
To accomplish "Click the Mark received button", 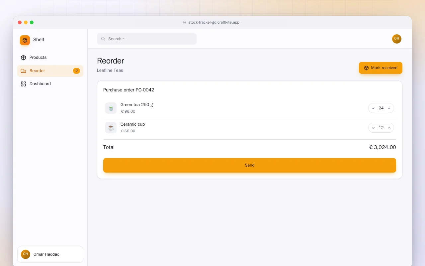I will 381,68.
